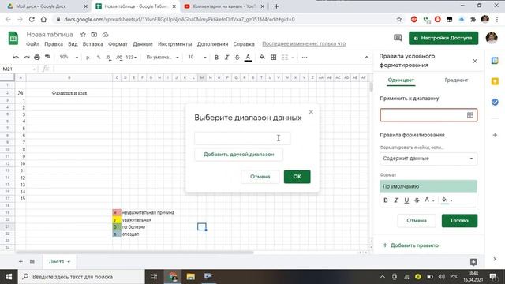Check the cloud save status icon

pos(105,35)
